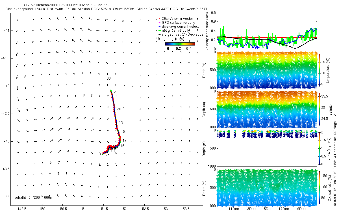Screen dimensions: 339x212
Task: Click the salinity colorbar
Action: tap(320, 109)
